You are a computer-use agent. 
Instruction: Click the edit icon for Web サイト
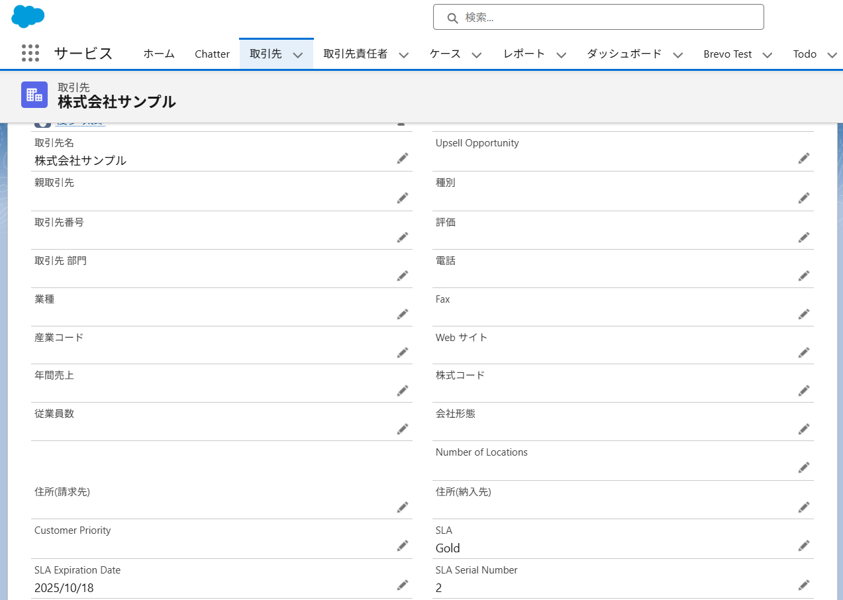point(804,352)
